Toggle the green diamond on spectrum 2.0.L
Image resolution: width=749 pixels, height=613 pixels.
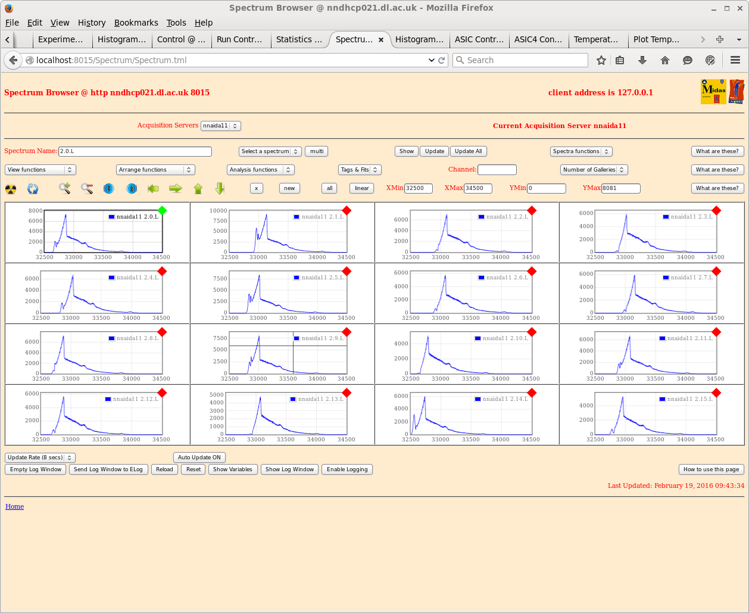pyautogui.click(x=162, y=210)
